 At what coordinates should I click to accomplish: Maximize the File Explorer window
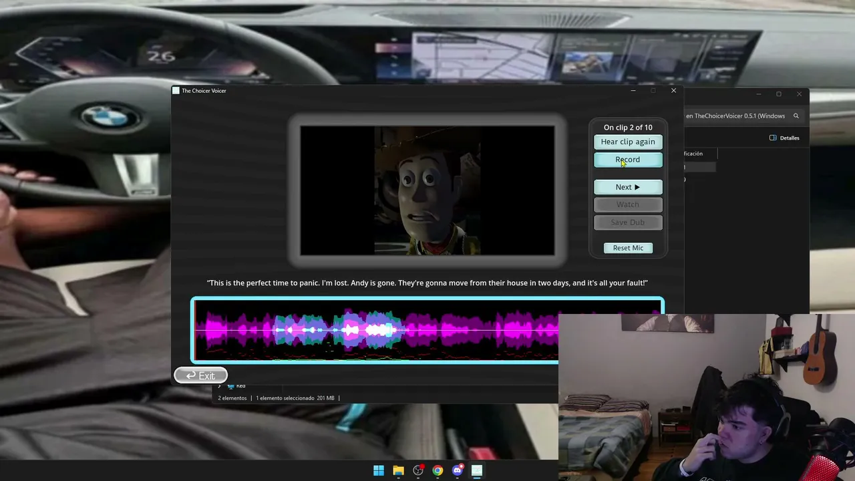779,94
